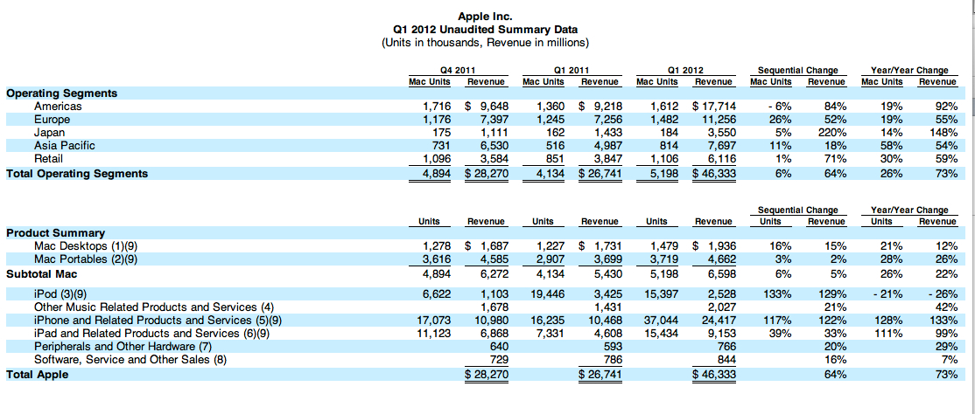
Task: Select the 'Americas' row label
Action: (x=58, y=107)
